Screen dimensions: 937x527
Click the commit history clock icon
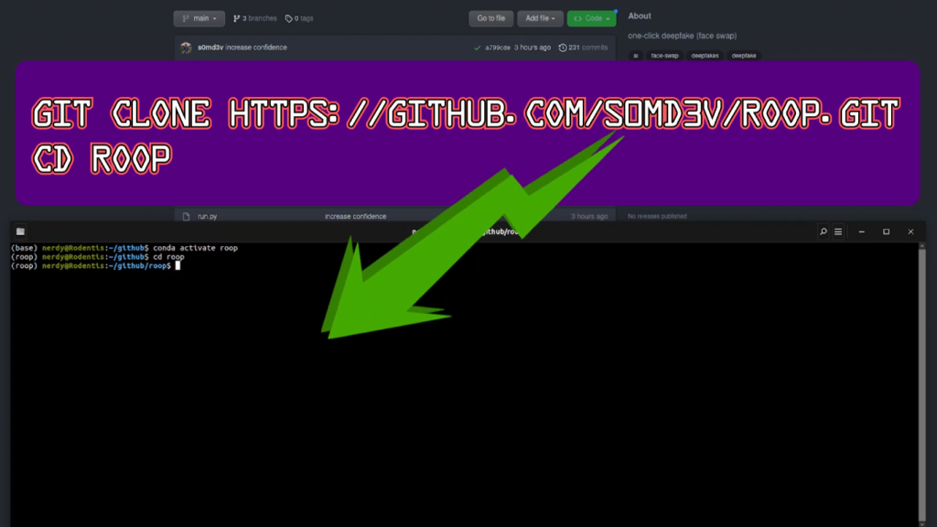pyautogui.click(x=563, y=48)
